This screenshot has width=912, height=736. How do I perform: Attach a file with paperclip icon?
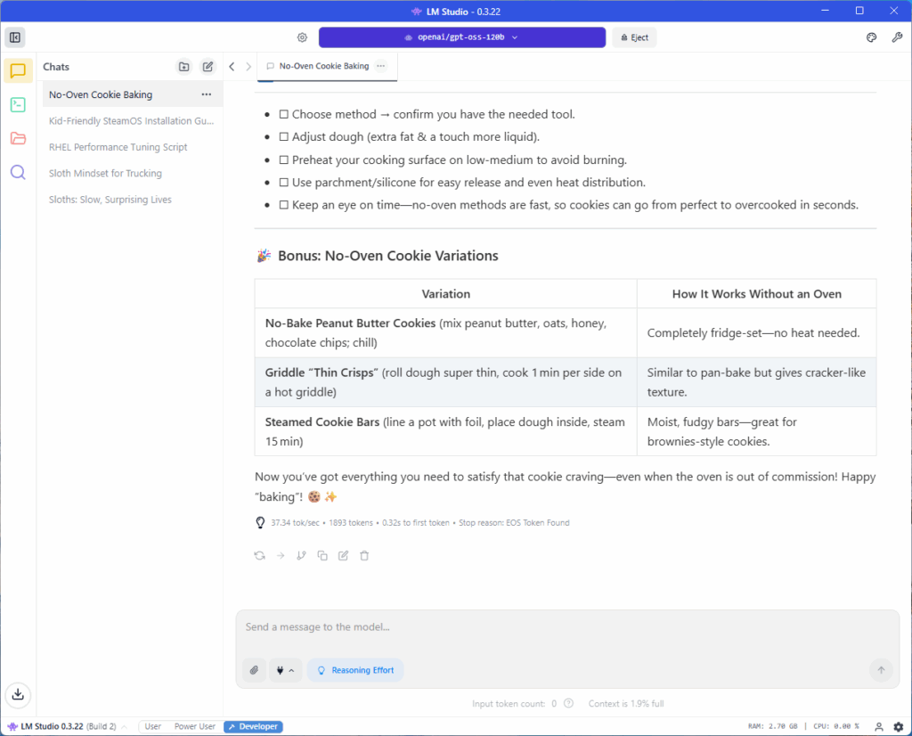tap(254, 670)
